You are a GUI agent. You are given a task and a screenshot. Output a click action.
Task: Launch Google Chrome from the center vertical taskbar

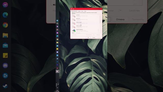point(57,39)
